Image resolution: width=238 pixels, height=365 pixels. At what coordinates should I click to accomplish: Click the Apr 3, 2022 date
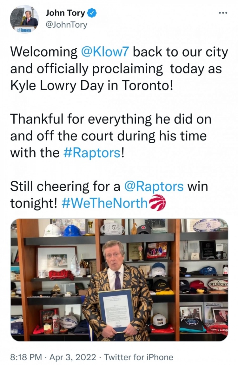[73, 357]
